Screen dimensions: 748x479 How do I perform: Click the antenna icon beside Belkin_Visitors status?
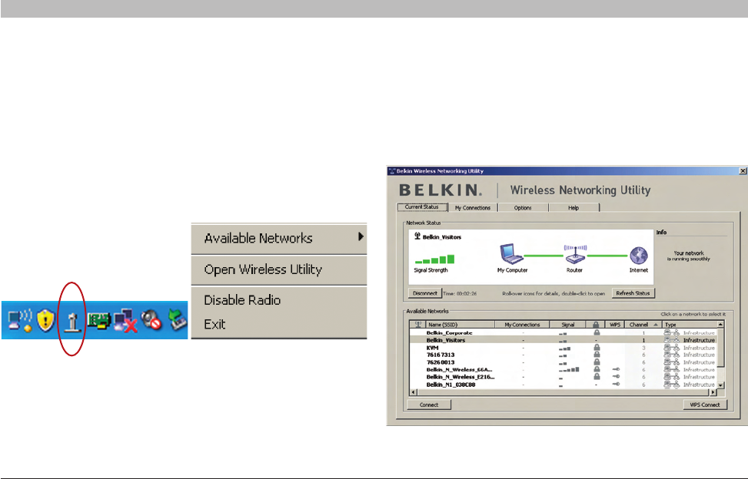tap(417, 236)
